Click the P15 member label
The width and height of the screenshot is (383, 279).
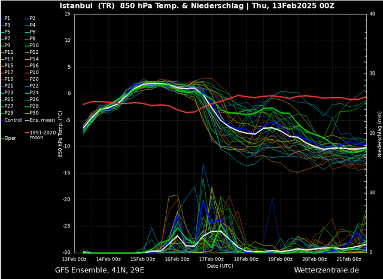click(x=7, y=66)
